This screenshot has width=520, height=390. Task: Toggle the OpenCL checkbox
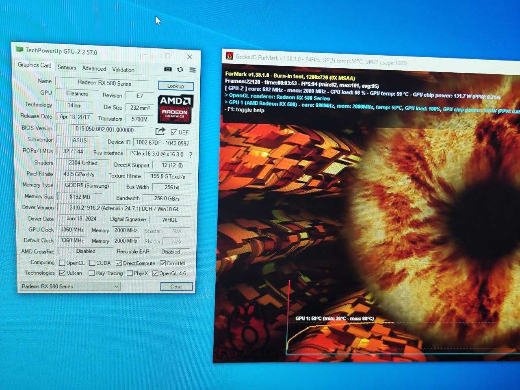point(62,263)
